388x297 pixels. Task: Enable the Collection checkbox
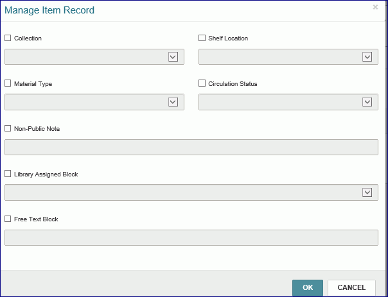8,38
